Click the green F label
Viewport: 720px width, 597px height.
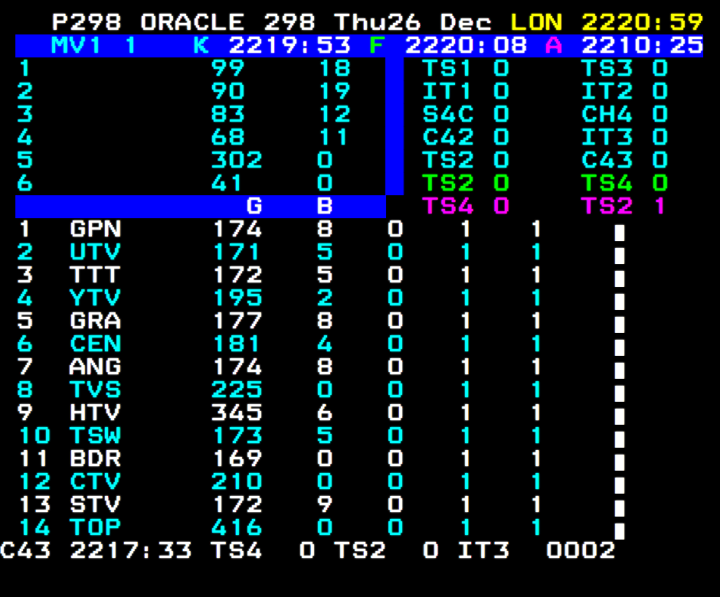pyautogui.click(x=377, y=45)
